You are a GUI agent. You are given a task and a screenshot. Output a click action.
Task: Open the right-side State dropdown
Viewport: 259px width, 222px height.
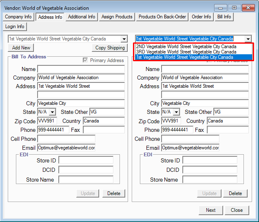pos(177,112)
